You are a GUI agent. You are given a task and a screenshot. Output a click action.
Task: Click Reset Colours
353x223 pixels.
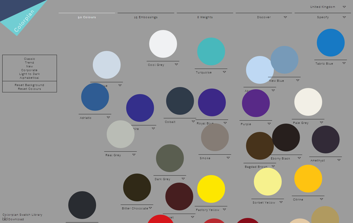coord(30,89)
